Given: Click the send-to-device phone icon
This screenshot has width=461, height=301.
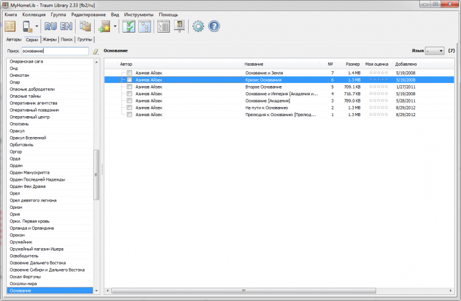Looking at the screenshot, I should pos(27,26).
